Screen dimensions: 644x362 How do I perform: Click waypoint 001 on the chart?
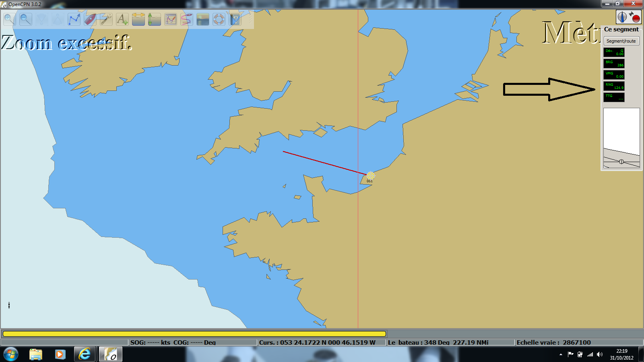point(370,176)
